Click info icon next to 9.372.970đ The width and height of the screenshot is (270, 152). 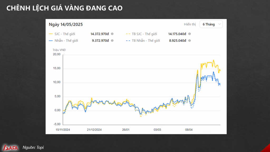[112, 41]
